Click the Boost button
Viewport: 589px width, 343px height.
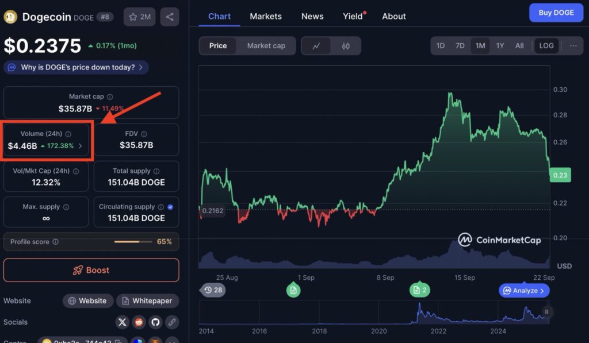[x=91, y=270]
